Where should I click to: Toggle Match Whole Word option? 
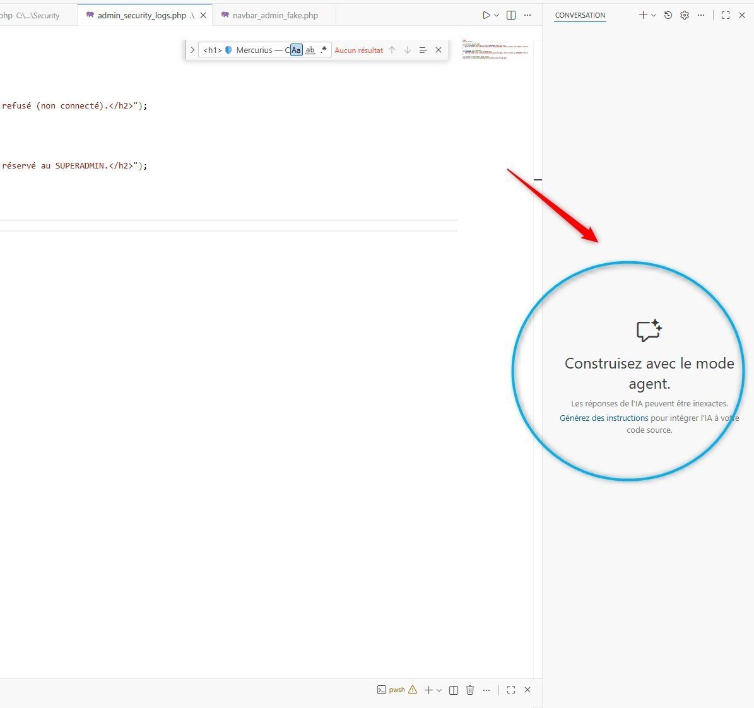coord(310,50)
